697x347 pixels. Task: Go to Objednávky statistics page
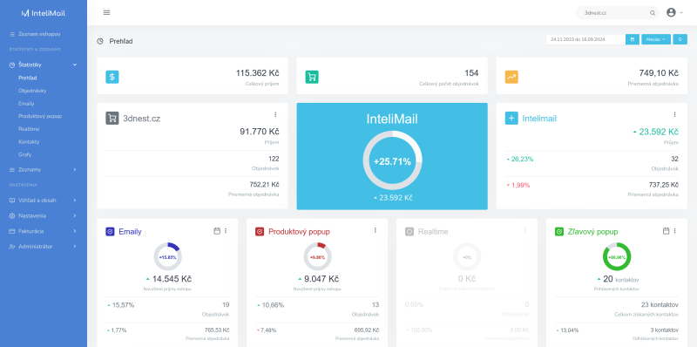click(x=32, y=91)
